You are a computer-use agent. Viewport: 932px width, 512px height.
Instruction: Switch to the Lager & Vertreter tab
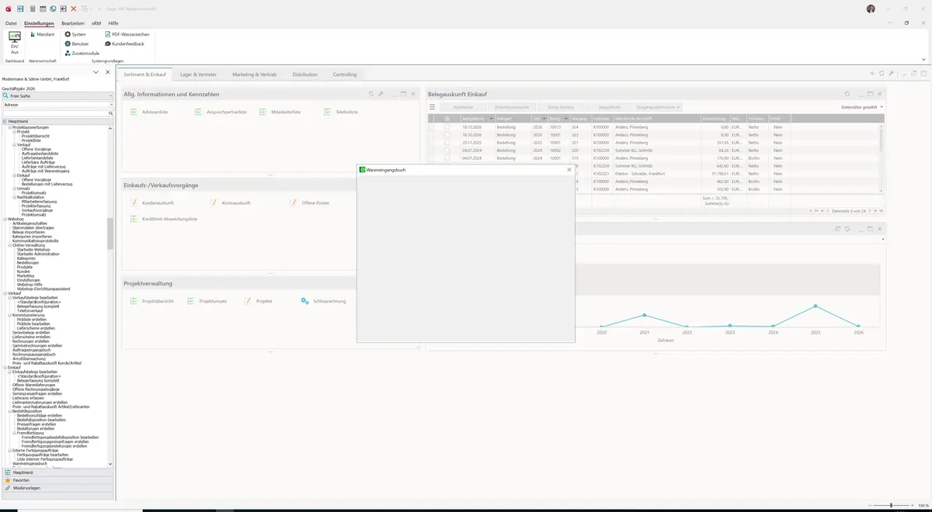[x=198, y=74]
